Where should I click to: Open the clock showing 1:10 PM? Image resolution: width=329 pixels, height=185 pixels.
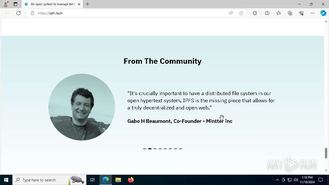click(307, 180)
